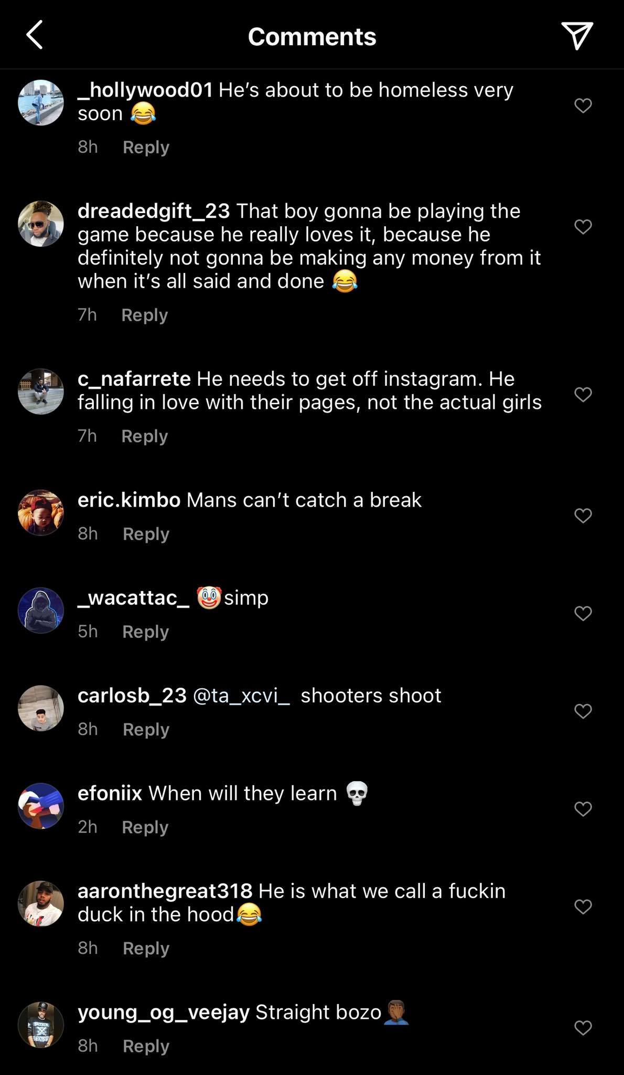Reply to young_og_veejay's comment
This screenshot has width=624, height=1075.
[x=146, y=1046]
